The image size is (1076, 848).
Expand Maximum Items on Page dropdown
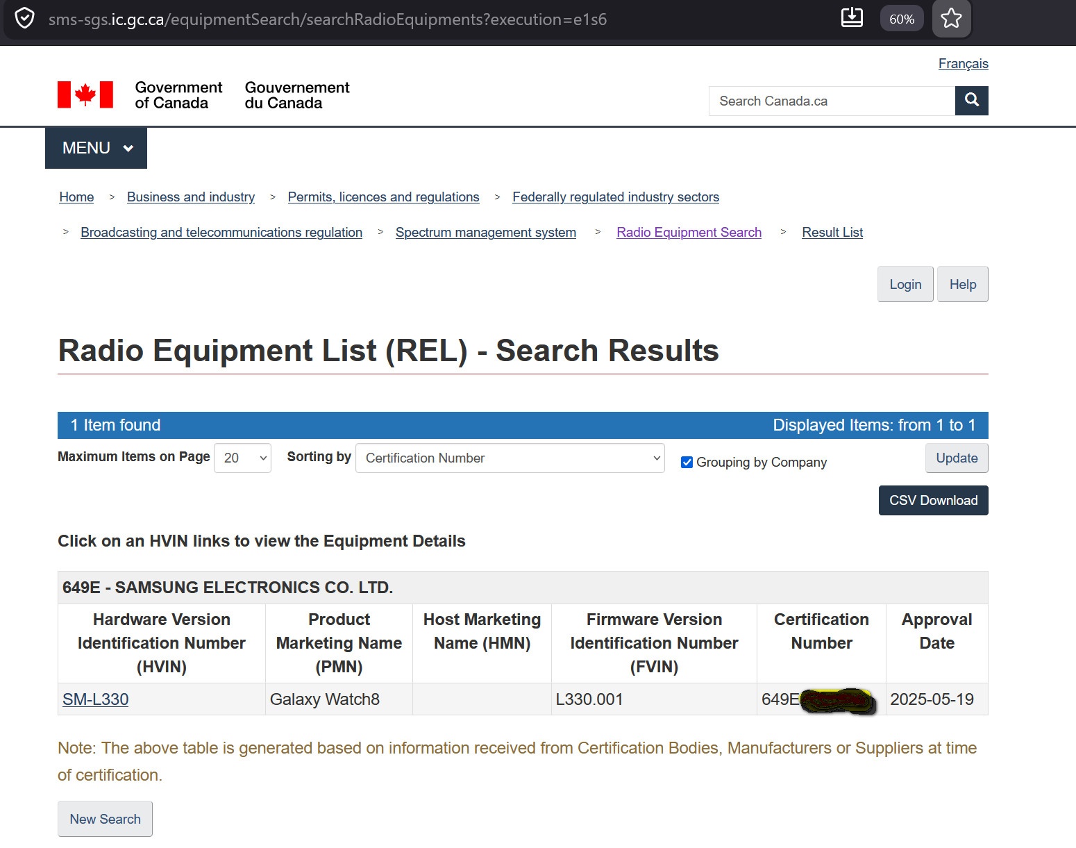click(x=242, y=458)
